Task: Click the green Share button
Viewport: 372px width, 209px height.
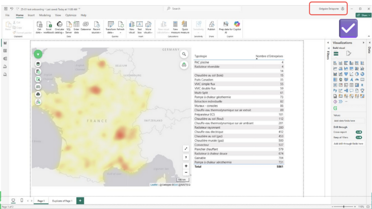Action: [x=362, y=15]
